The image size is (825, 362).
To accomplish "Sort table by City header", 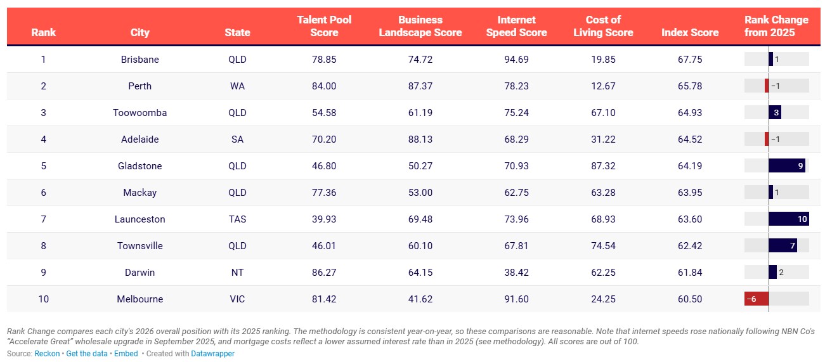I will [140, 32].
